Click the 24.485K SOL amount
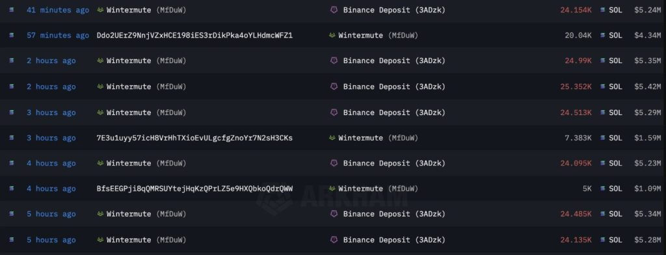 coord(576,214)
